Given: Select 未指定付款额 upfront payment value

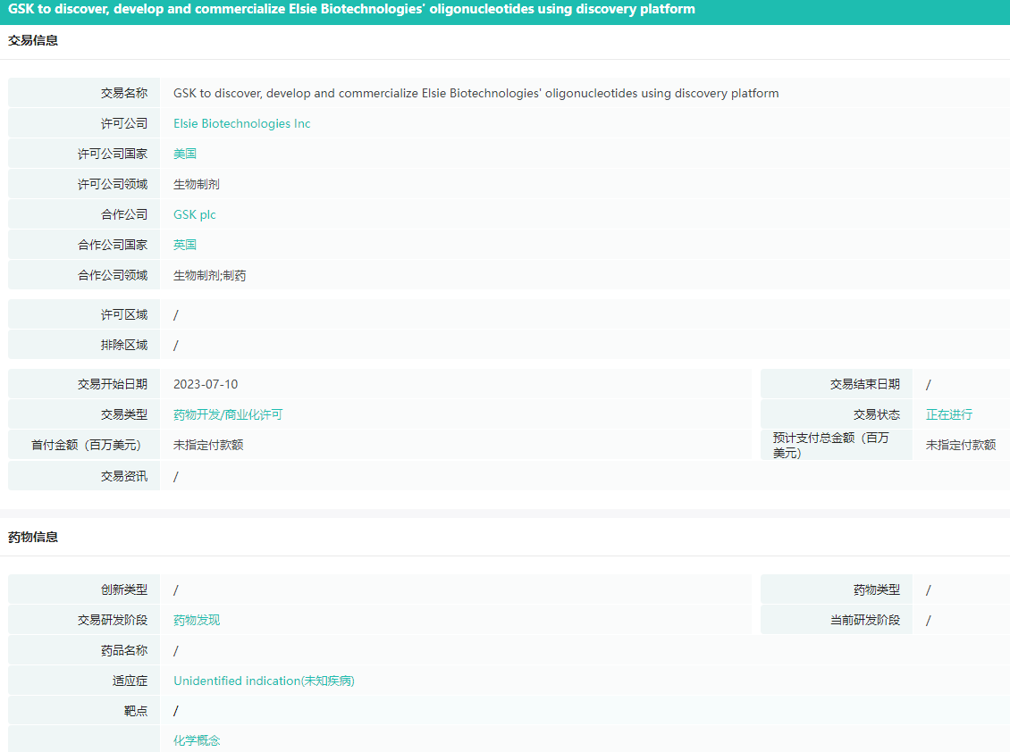Looking at the screenshot, I should tap(208, 445).
